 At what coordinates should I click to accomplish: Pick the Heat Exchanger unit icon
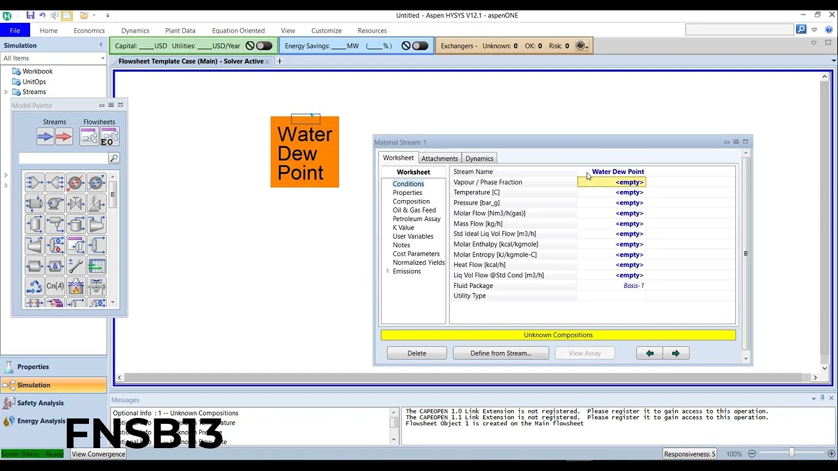pos(35,203)
